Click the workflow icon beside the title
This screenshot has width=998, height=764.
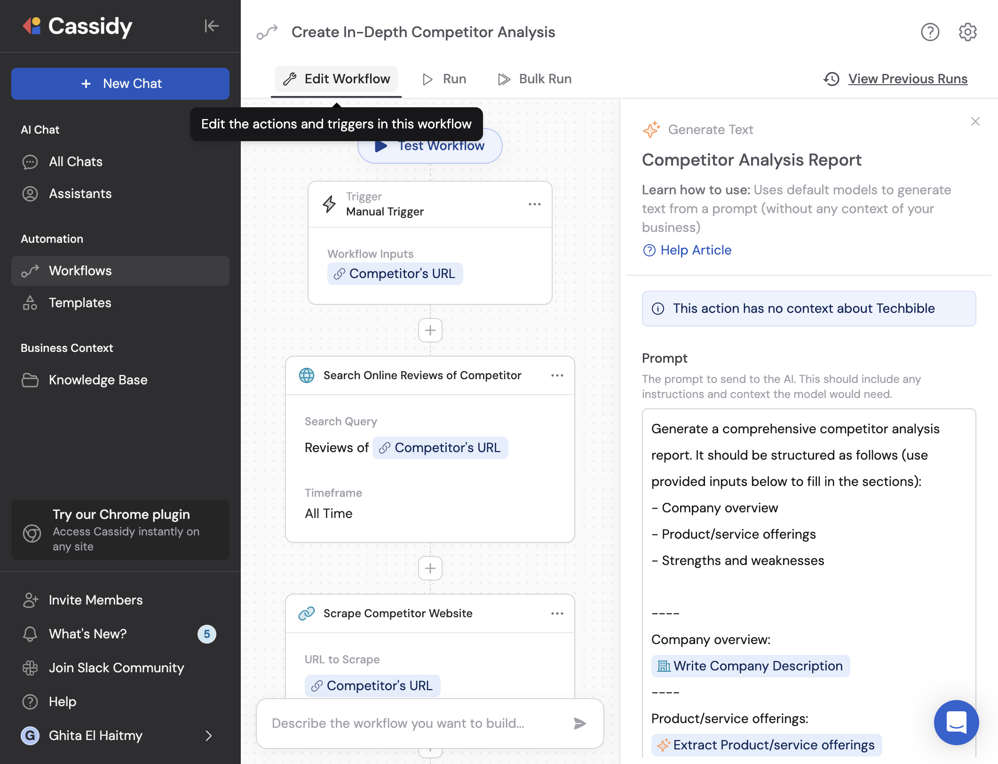click(267, 32)
